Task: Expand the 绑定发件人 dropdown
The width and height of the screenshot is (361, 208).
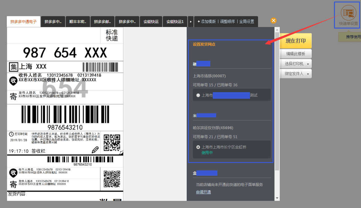Action: pos(296,74)
